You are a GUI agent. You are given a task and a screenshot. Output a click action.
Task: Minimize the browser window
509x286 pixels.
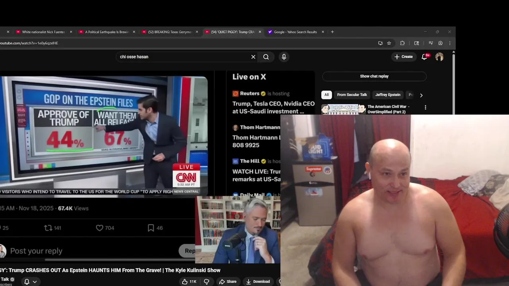point(425,32)
